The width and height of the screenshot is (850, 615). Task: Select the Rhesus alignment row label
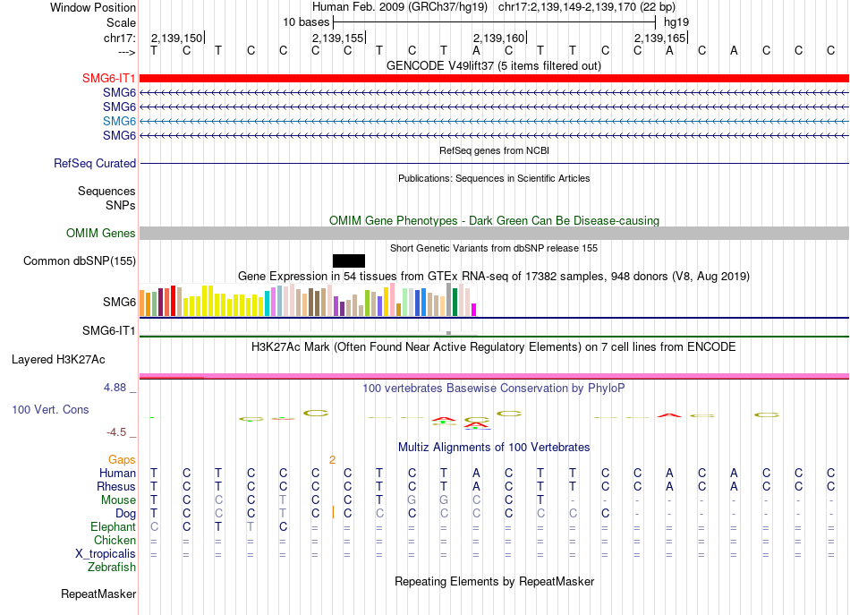(x=116, y=486)
